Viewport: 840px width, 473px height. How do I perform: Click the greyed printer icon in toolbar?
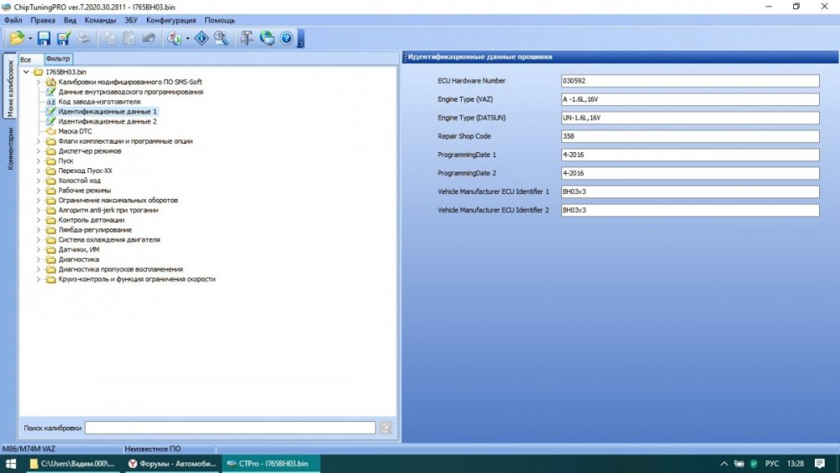[83, 38]
